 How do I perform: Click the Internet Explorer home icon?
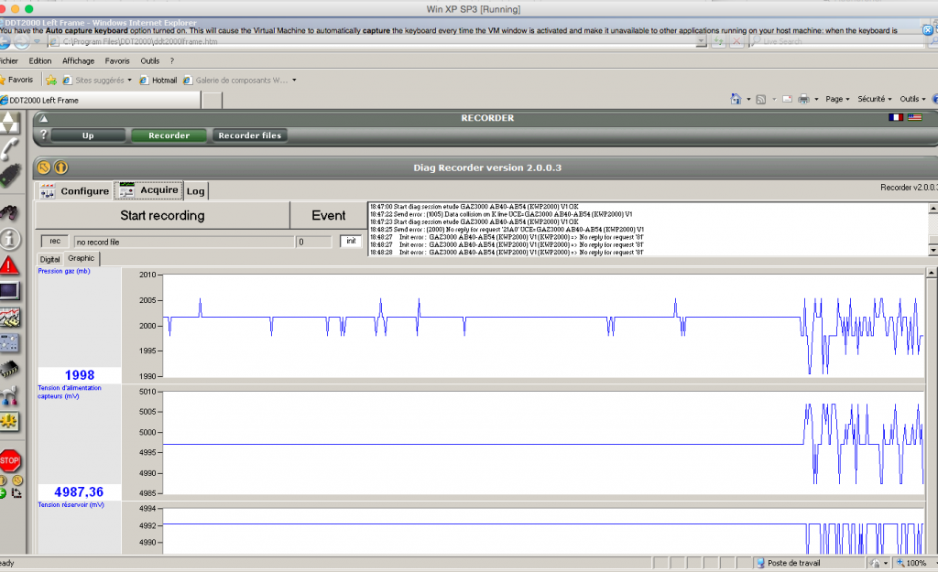tap(736, 99)
